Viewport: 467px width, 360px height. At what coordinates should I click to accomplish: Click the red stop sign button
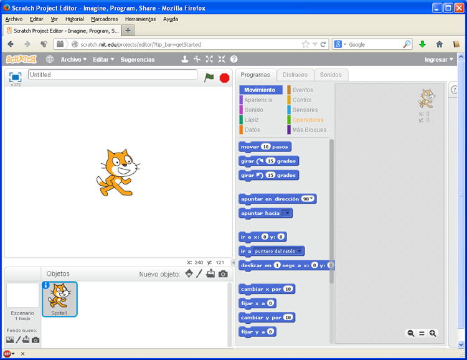tap(224, 78)
